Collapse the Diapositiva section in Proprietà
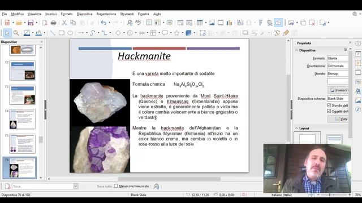 (x=296, y=50)
